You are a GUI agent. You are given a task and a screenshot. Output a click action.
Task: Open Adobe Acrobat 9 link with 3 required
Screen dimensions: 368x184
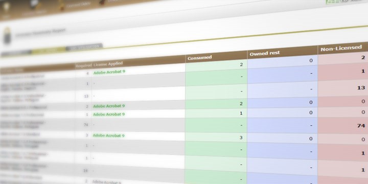tap(108, 135)
